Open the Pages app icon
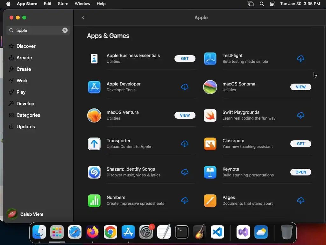This screenshot has height=245, width=326. point(210,200)
